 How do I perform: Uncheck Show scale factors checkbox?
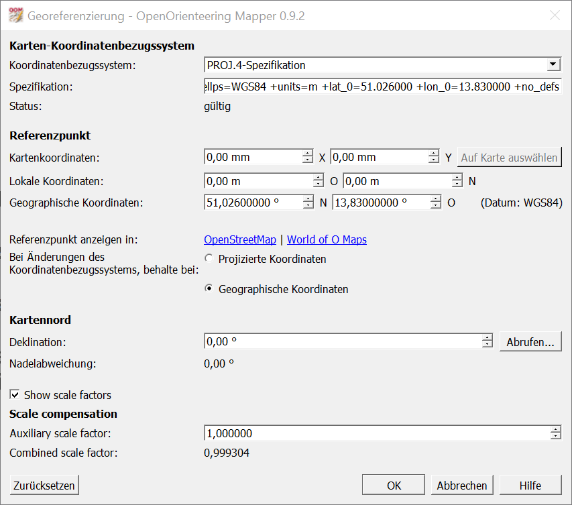pos(15,395)
